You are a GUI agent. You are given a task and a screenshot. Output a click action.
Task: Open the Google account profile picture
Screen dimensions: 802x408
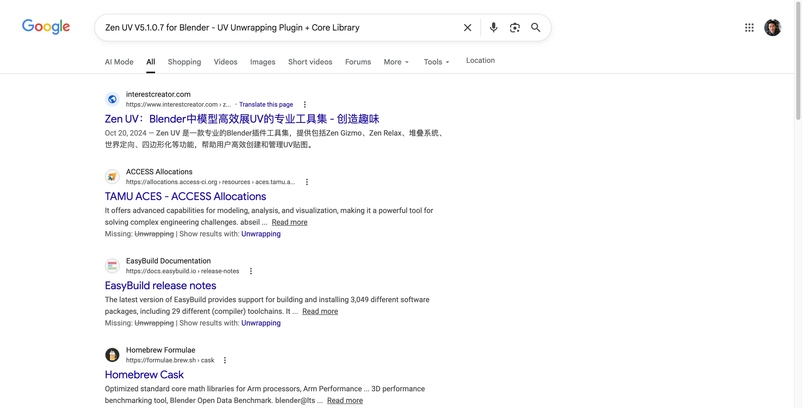point(773,28)
